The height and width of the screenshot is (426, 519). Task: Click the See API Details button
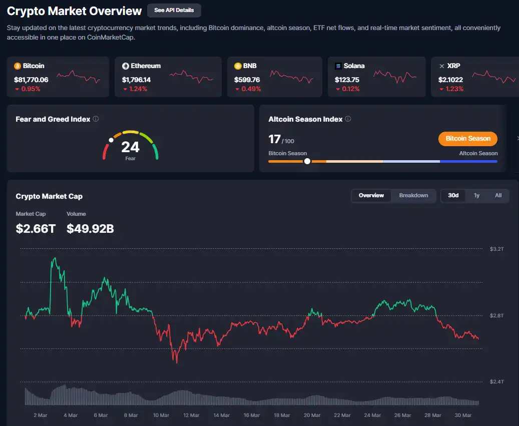(x=174, y=10)
